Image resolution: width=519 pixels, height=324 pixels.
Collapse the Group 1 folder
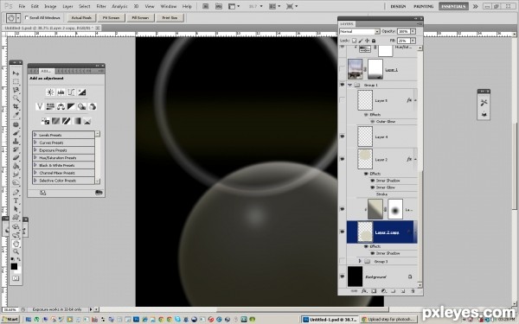[349, 85]
